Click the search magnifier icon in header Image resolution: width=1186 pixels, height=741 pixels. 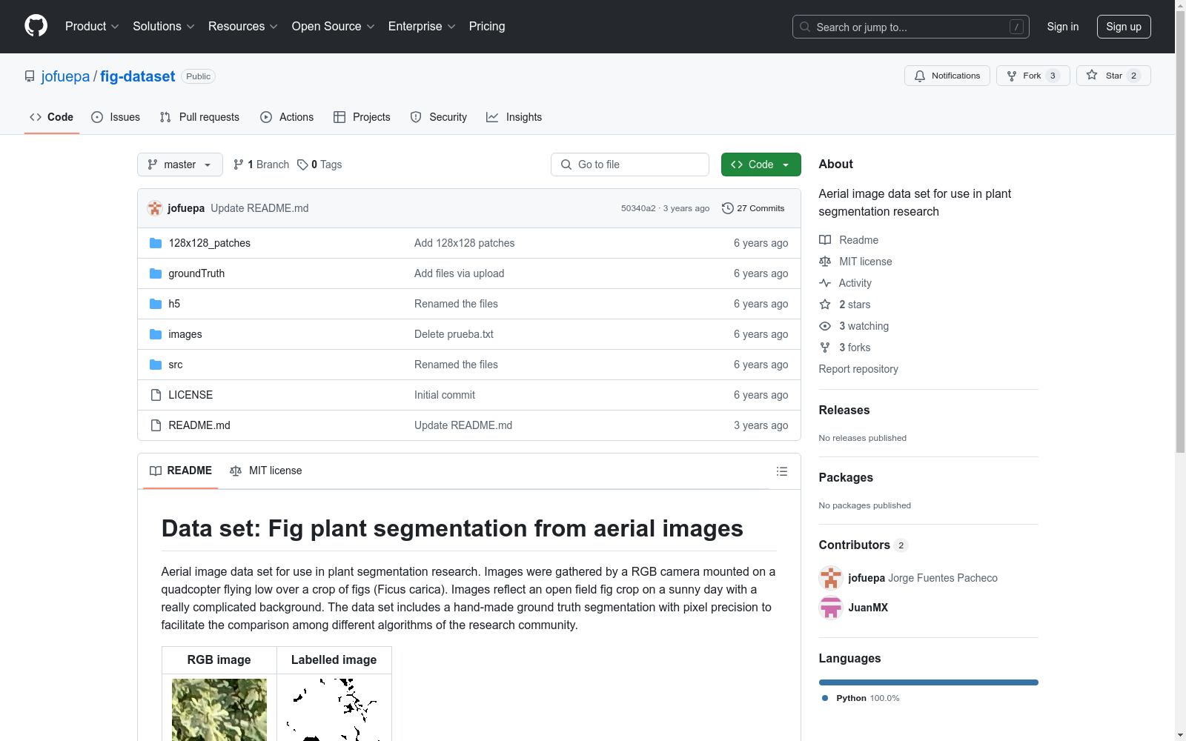[805, 27]
